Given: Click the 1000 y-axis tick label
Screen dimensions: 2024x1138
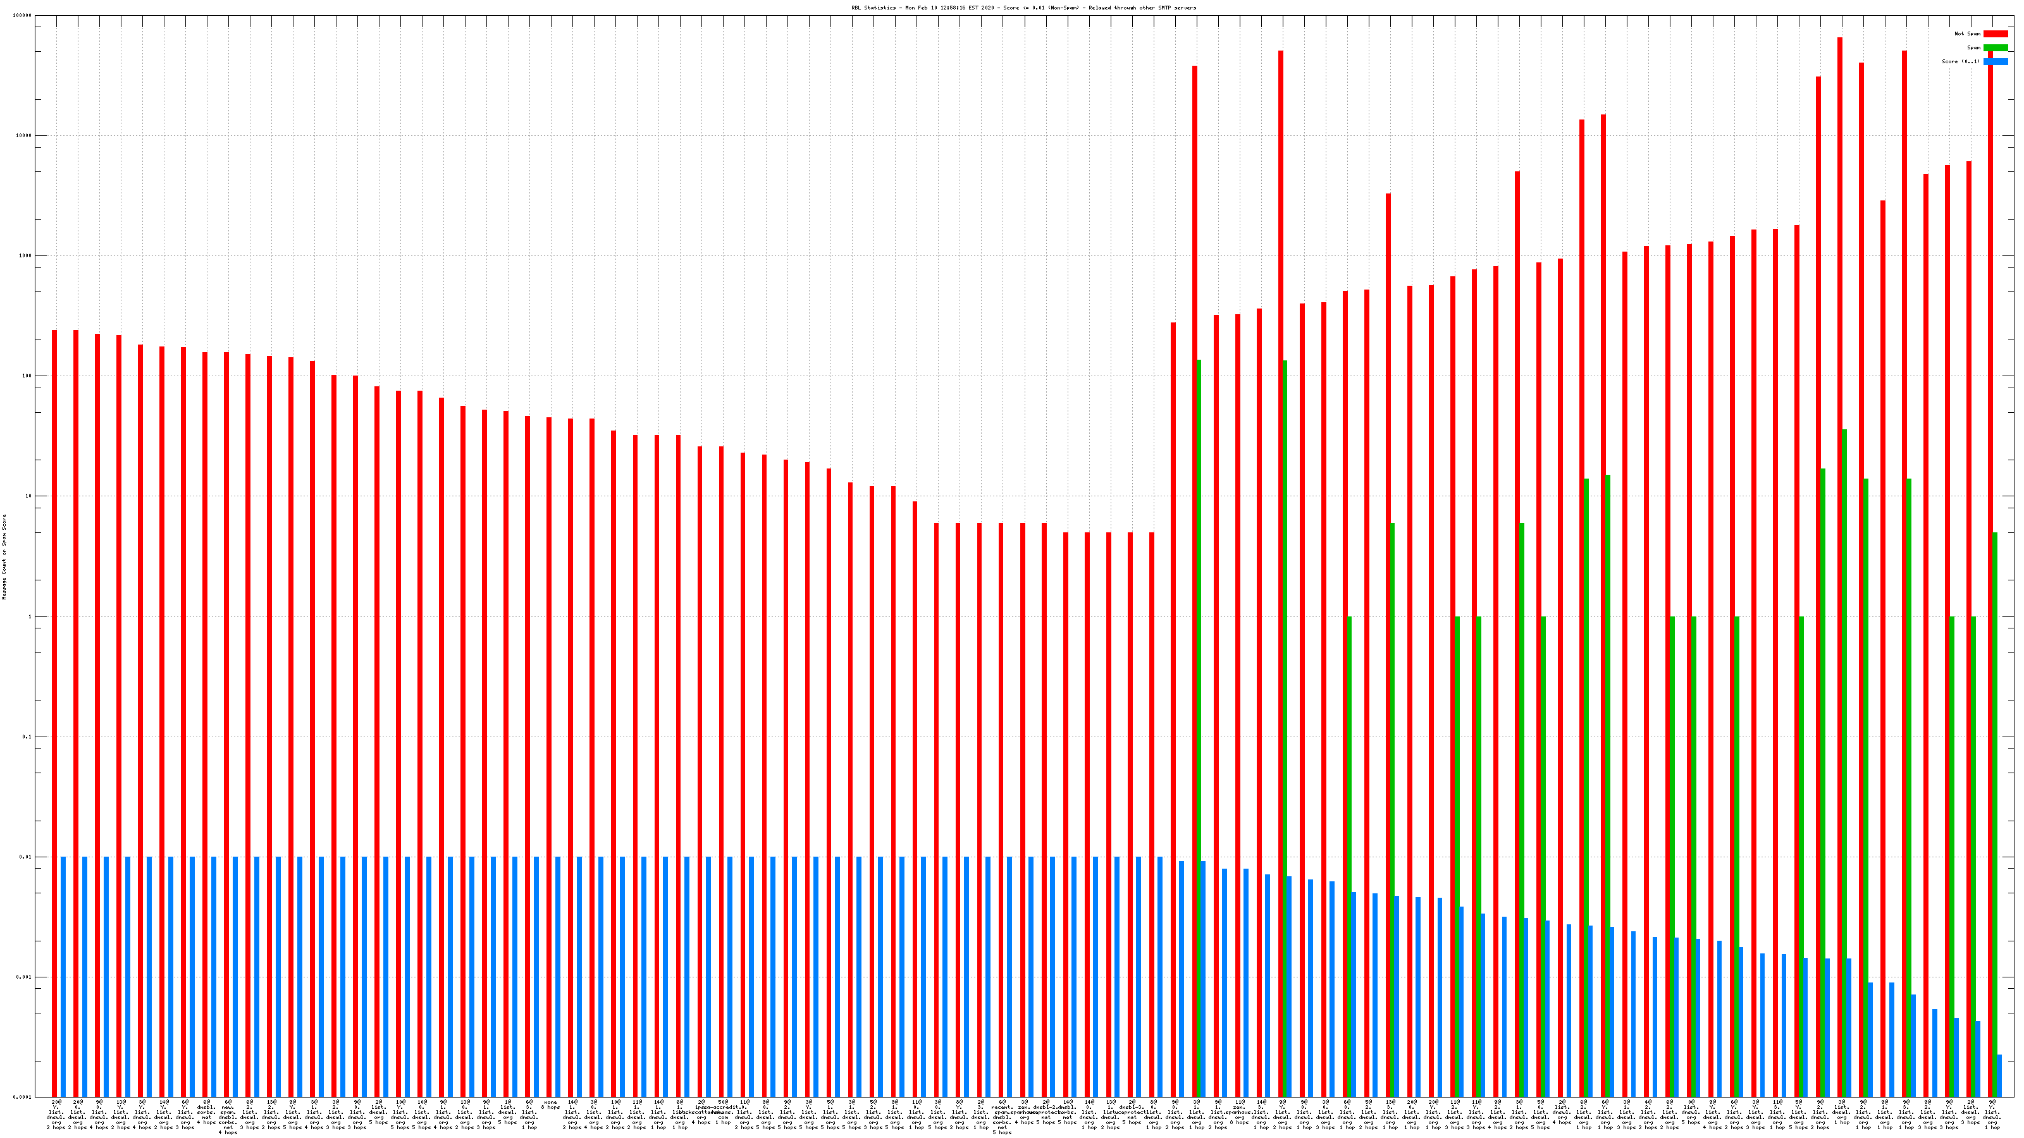Looking at the screenshot, I should (26, 256).
